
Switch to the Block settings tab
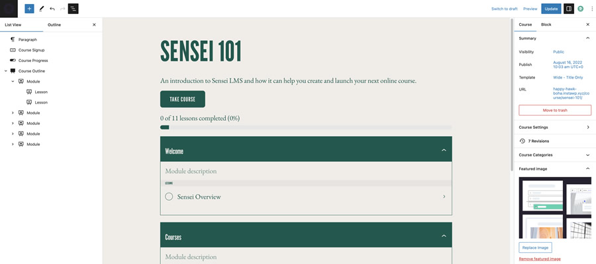click(x=546, y=24)
